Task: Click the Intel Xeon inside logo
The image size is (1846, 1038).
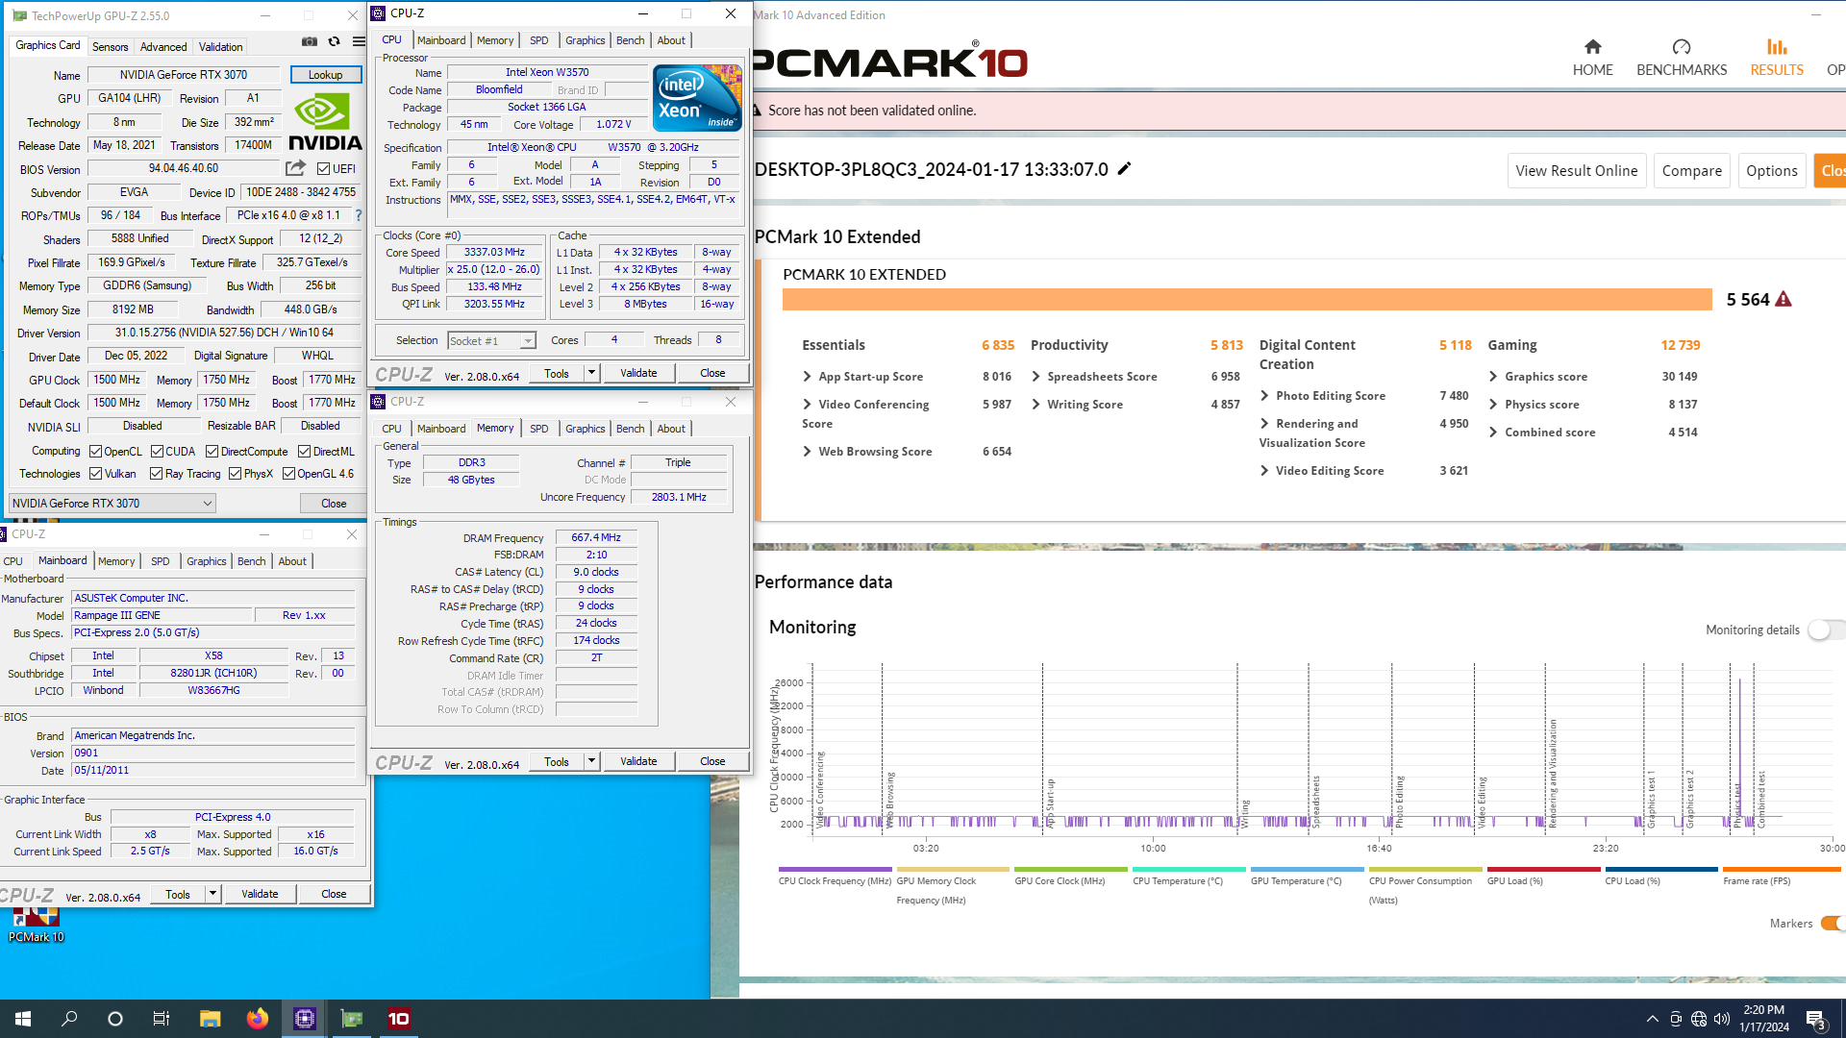Action: pos(697,97)
